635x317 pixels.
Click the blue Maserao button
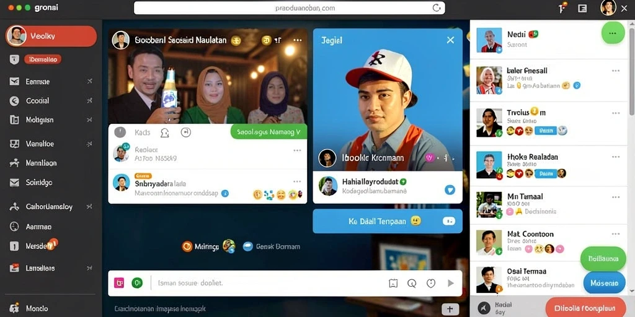604,282
